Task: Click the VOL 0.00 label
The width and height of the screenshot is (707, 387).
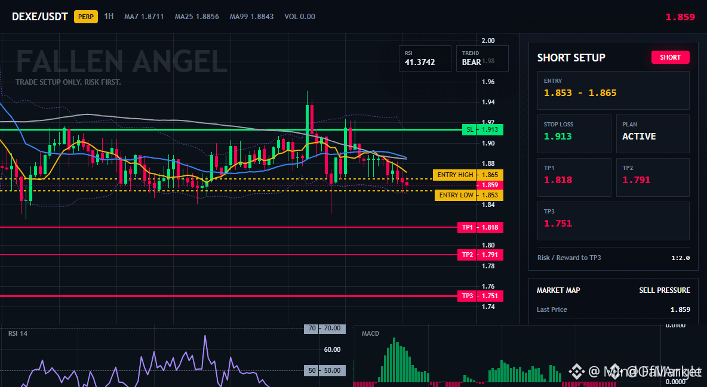Action: [x=300, y=17]
